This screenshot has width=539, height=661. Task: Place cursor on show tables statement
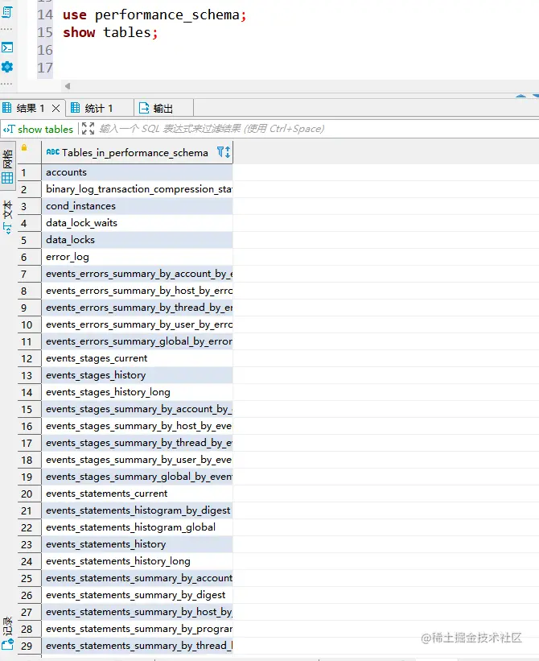(x=110, y=32)
